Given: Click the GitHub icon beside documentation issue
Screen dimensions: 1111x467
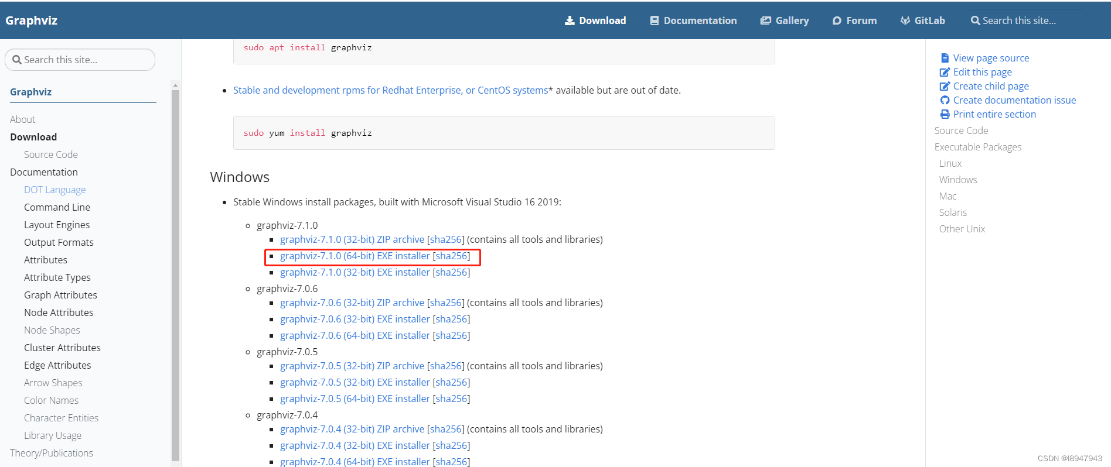Looking at the screenshot, I should [945, 100].
